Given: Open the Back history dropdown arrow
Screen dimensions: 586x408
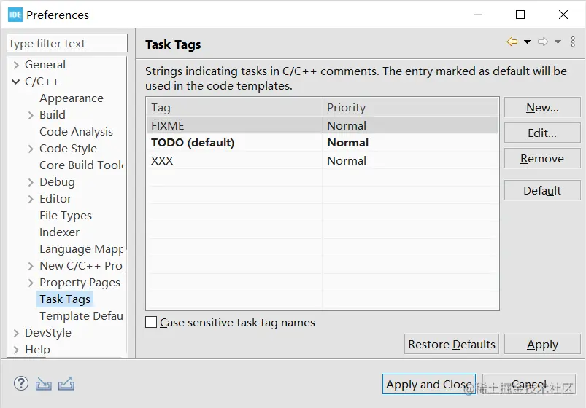Looking at the screenshot, I should point(527,42).
